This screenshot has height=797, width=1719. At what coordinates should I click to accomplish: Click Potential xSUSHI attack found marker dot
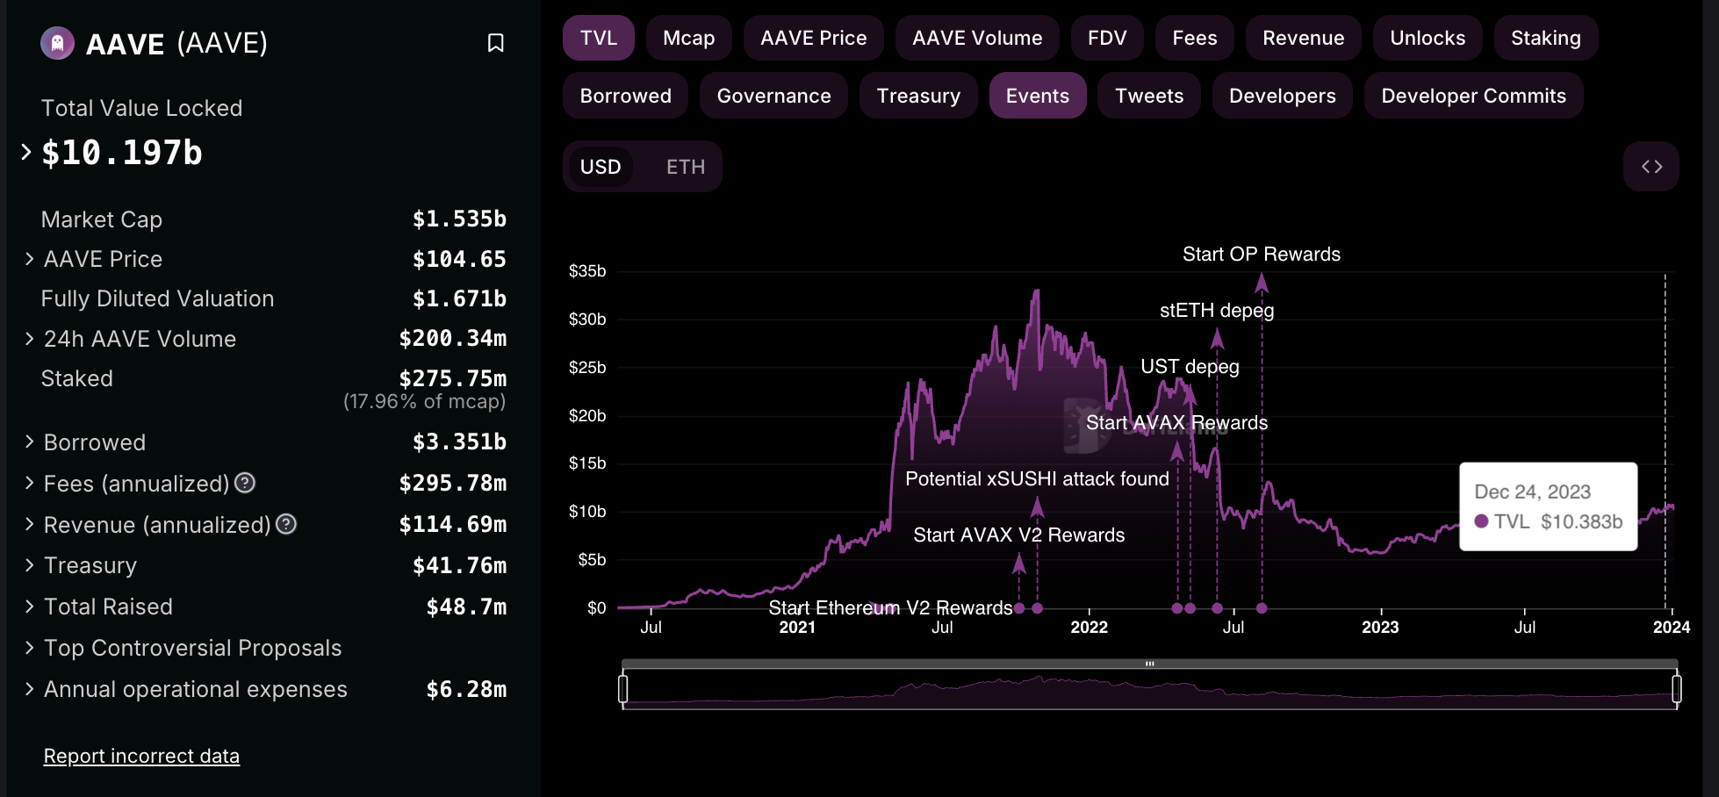pyautogui.click(x=1038, y=608)
